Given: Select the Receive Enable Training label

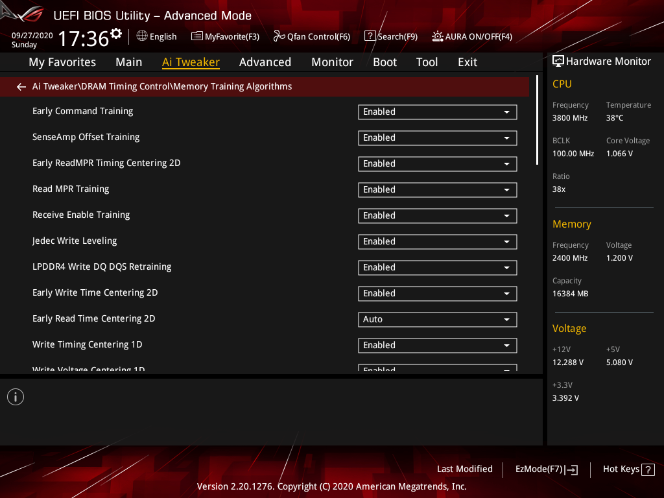Looking at the screenshot, I should (x=81, y=215).
